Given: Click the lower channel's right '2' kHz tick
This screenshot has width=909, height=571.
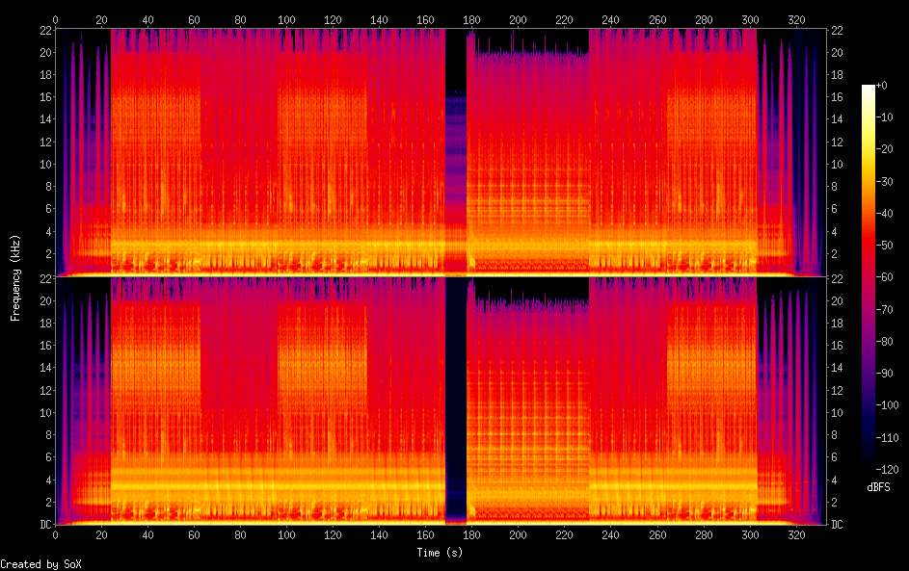Looking at the screenshot, I should click(834, 502).
